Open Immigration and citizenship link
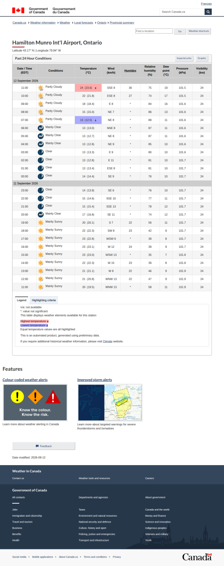 [x=27, y=516]
